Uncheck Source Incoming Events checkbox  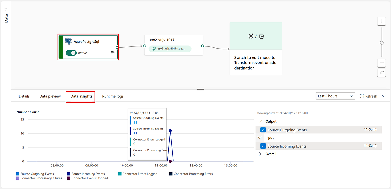(x=263, y=146)
